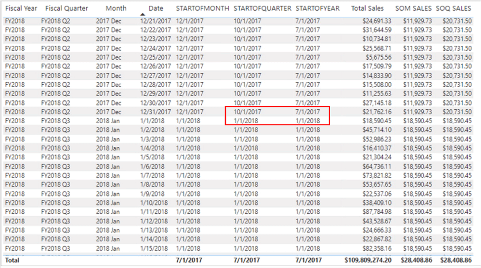The width and height of the screenshot is (481, 268).
Task: Click the Total Sales value $21,762.16
Action: pos(377,112)
